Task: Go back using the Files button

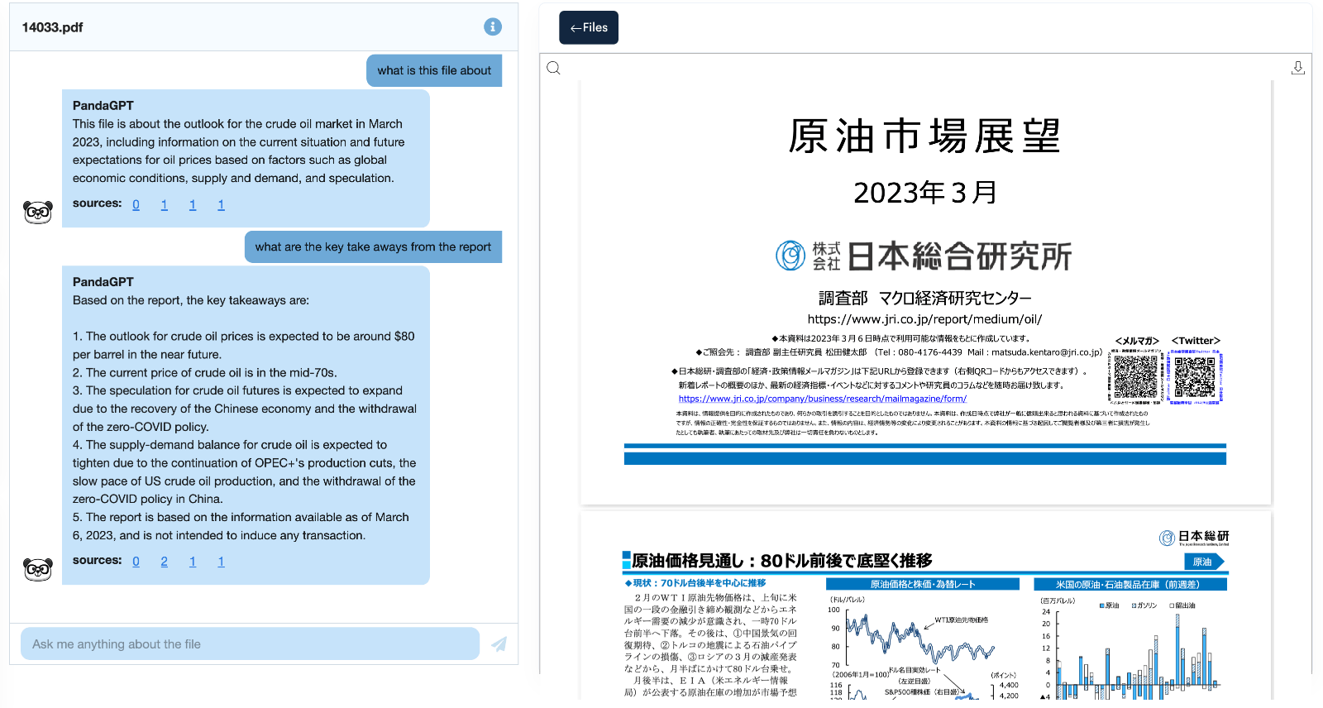Action: tap(589, 27)
